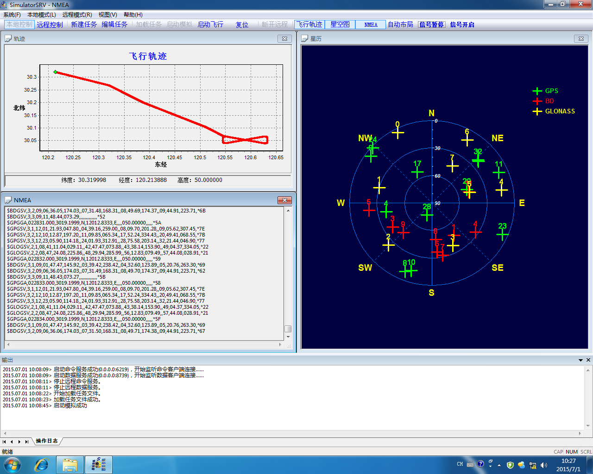
Task: Click 编辑任务 toolbar button
Action: coord(115,25)
